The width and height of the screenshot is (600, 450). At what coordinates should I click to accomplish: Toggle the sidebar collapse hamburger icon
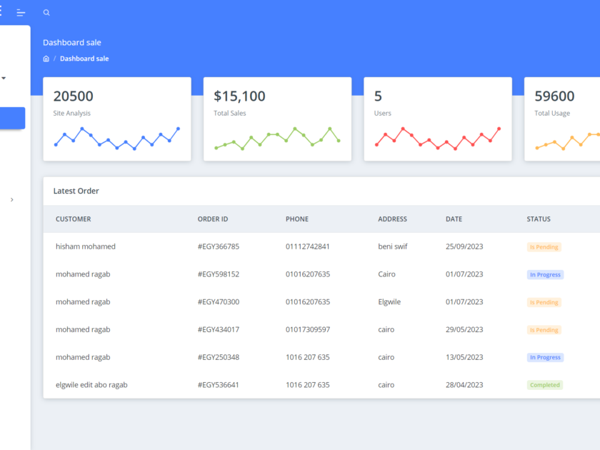[21, 13]
